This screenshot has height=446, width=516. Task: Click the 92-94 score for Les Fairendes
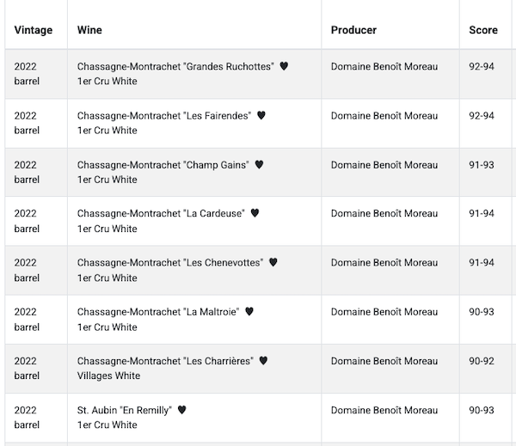click(482, 115)
